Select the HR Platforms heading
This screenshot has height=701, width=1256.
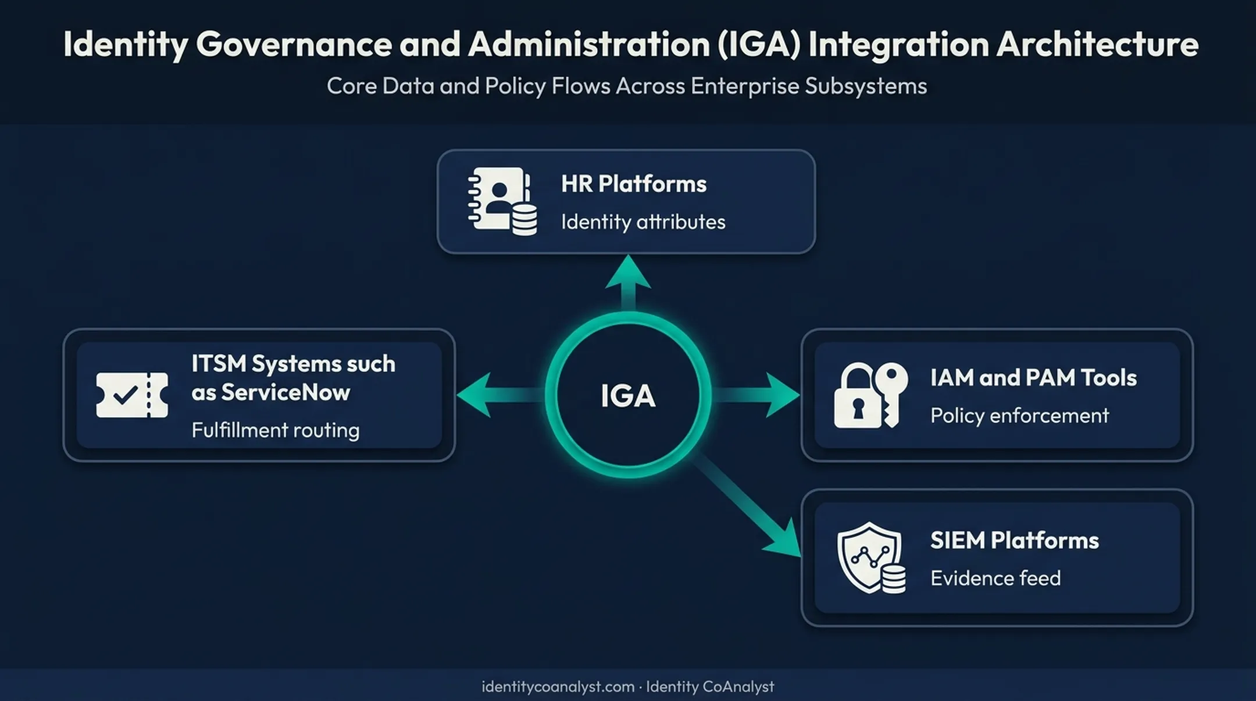[x=634, y=184]
